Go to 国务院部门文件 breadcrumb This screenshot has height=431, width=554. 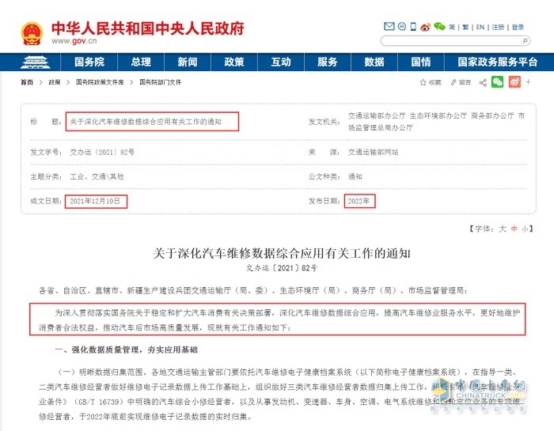pos(160,82)
